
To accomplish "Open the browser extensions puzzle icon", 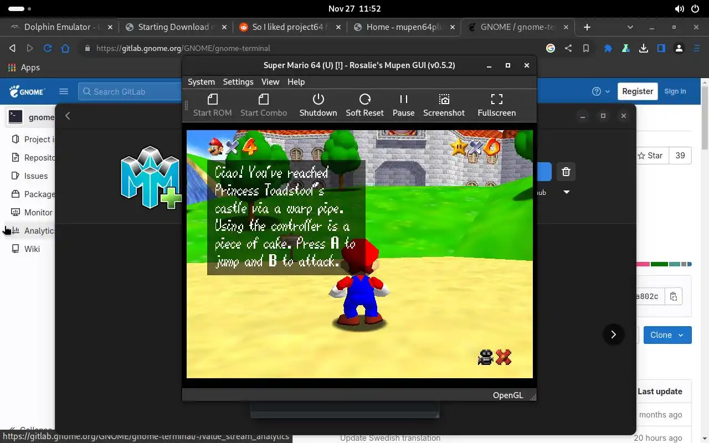I will click(608, 48).
